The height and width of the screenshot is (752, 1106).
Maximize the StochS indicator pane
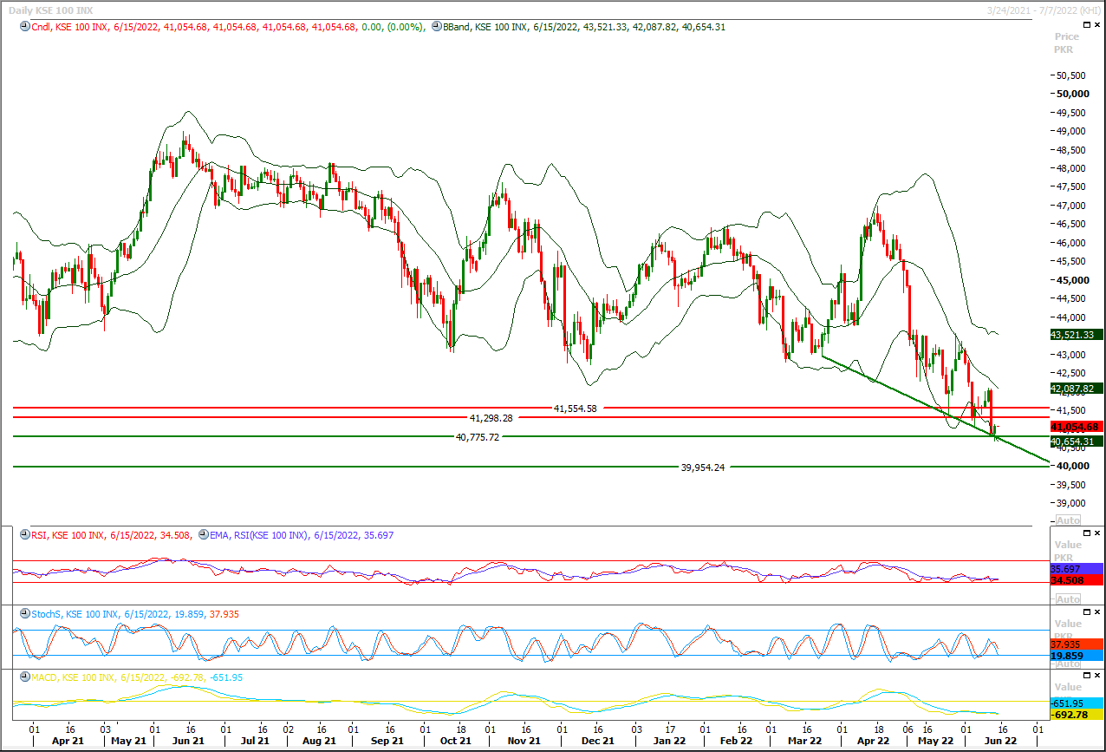1087,611
